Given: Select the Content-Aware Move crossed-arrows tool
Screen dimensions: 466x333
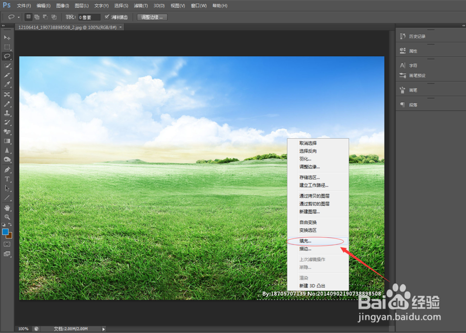Looking at the screenshot, I should [x=7, y=95].
